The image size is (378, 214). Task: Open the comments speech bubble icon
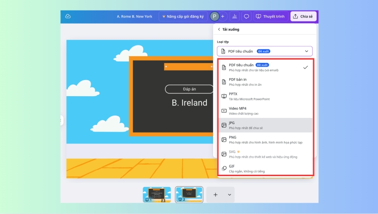tap(246, 16)
